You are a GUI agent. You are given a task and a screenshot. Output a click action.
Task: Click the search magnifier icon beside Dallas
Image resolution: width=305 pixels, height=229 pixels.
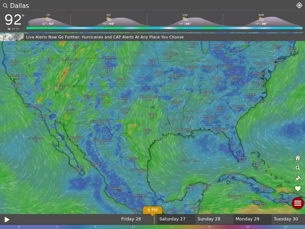(x=5, y=5)
